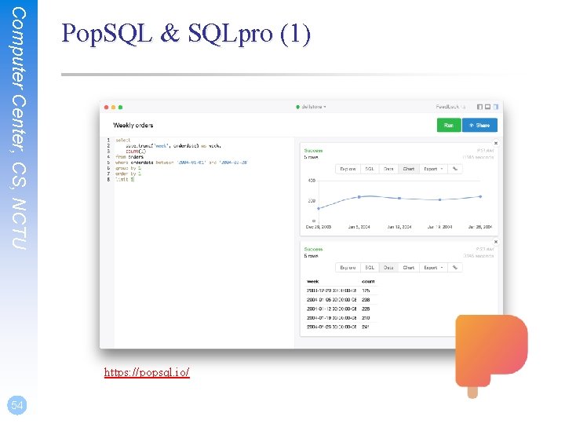The image size is (565, 424).
Task: Open Explore tab in table panel
Action: [x=348, y=268]
